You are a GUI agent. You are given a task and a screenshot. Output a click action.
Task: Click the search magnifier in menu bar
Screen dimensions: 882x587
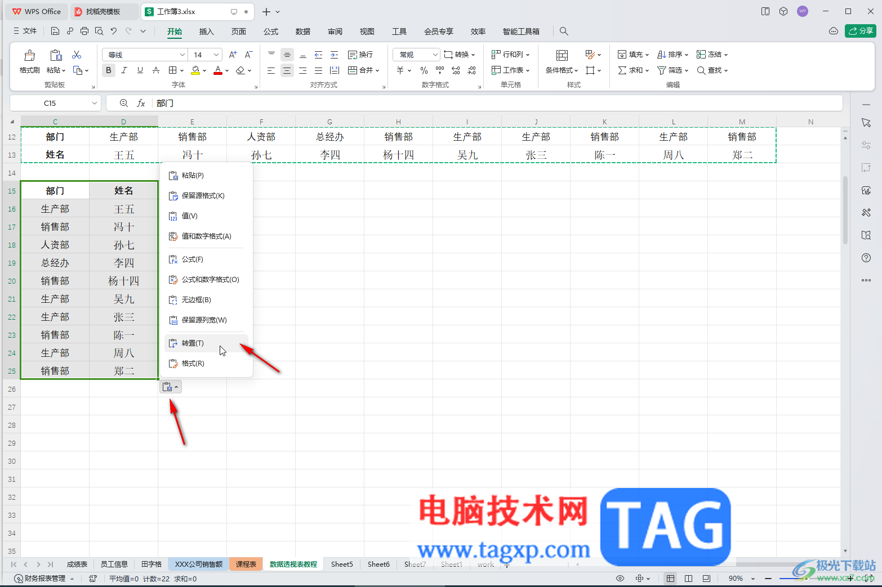click(x=564, y=32)
